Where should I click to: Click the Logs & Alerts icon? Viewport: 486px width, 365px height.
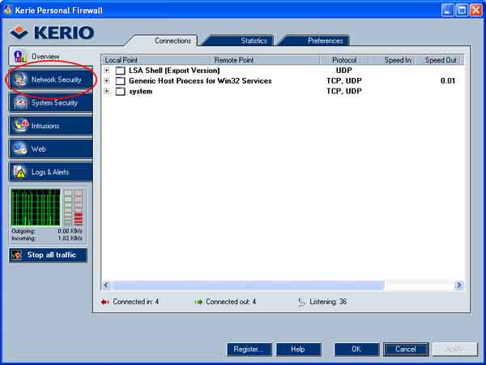[x=19, y=172]
